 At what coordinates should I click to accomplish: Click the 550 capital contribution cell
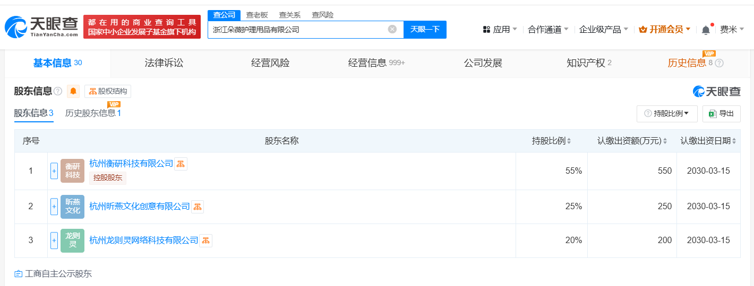point(632,171)
